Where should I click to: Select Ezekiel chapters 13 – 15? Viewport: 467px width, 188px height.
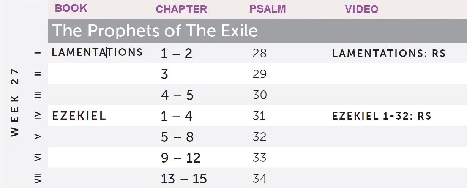click(184, 179)
